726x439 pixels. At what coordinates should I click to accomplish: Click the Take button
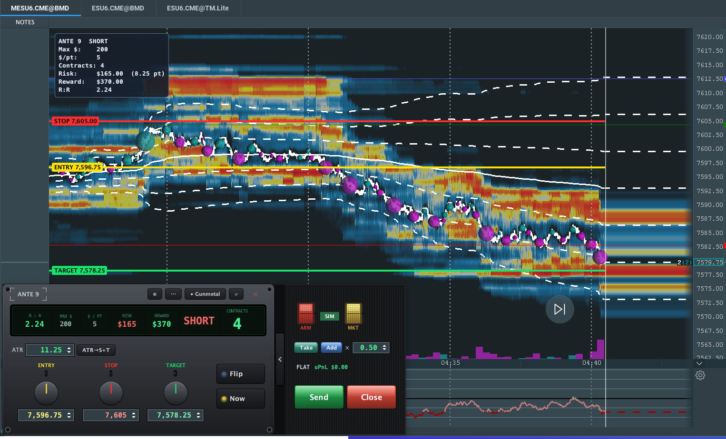pyautogui.click(x=306, y=348)
